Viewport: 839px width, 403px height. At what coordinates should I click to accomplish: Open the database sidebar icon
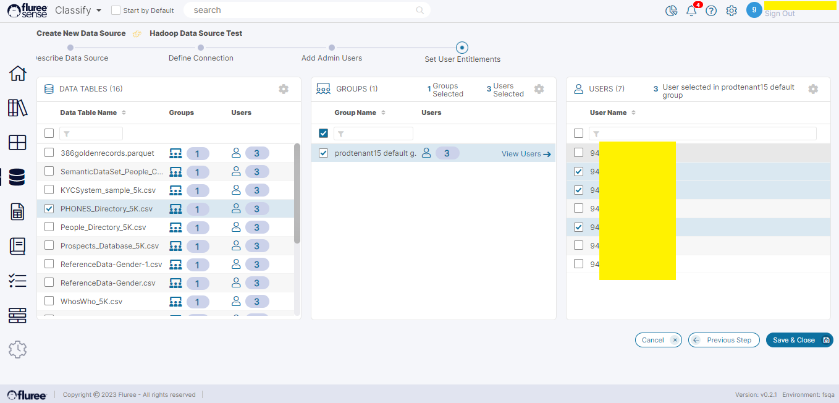click(x=17, y=177)
